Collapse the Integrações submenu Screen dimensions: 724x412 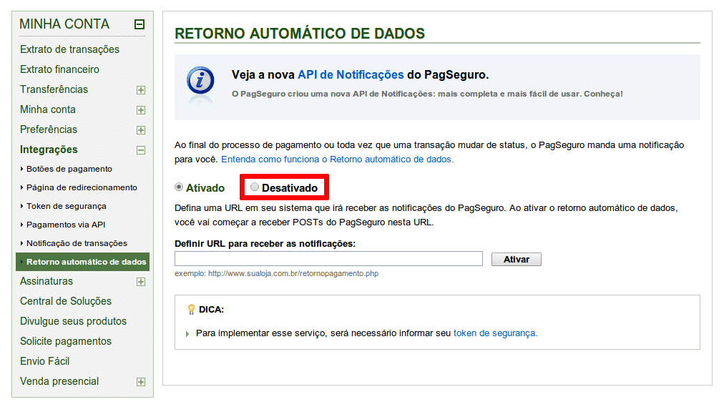[x=141, y=150]
